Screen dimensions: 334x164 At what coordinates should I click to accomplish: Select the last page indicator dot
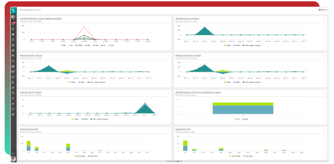click(181, 161)
